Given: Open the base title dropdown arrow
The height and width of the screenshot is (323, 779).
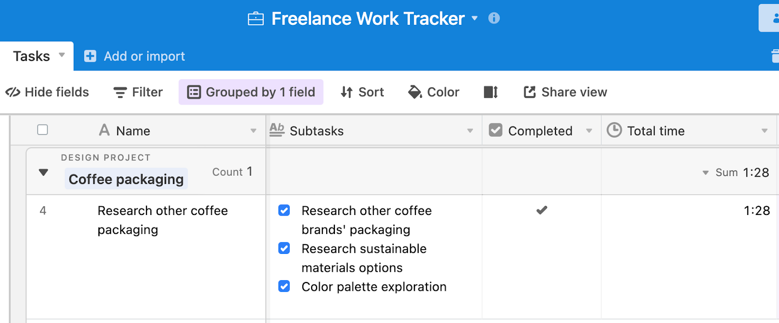Looking at the screenshot, I should tap(475, 18).
